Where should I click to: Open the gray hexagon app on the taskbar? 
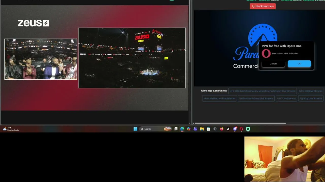215,129
